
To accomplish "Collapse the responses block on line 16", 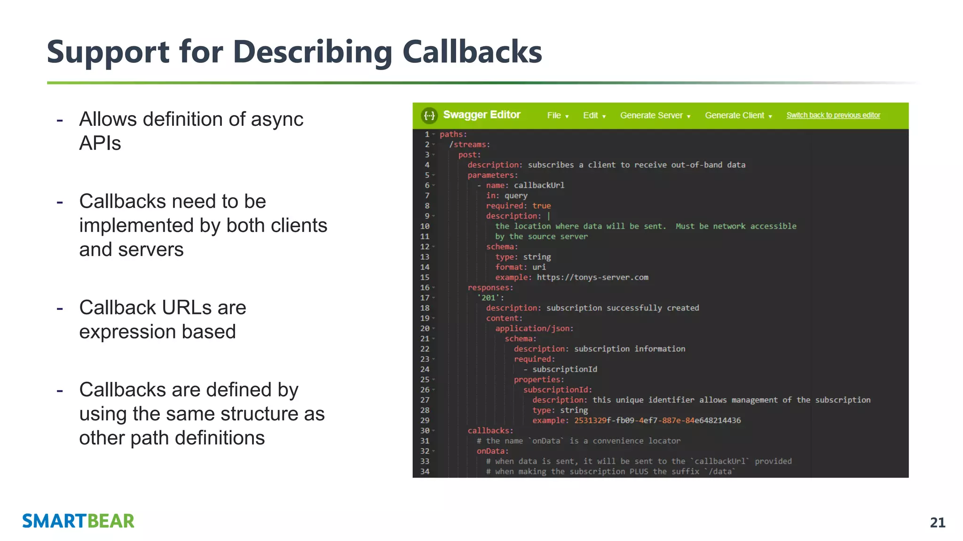I will pos(434,288).
